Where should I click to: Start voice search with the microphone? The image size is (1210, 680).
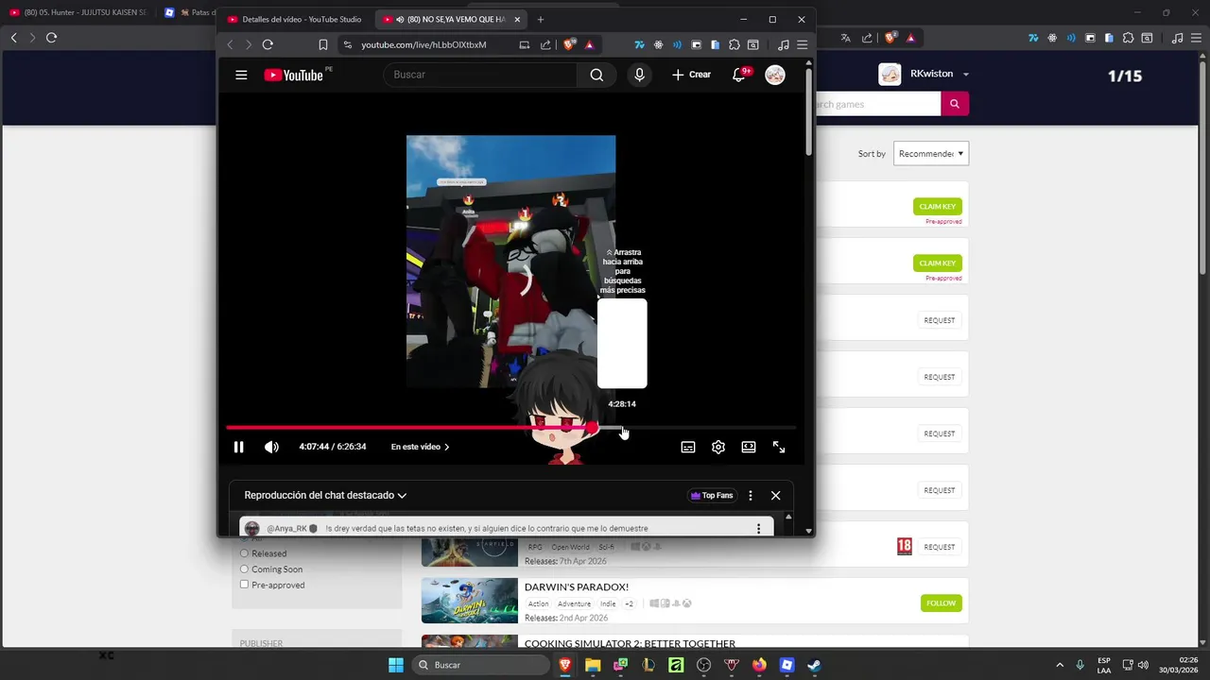point(639,75)
